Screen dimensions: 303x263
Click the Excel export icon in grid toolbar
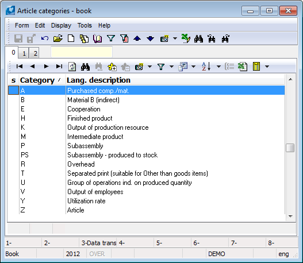point(243,67)
